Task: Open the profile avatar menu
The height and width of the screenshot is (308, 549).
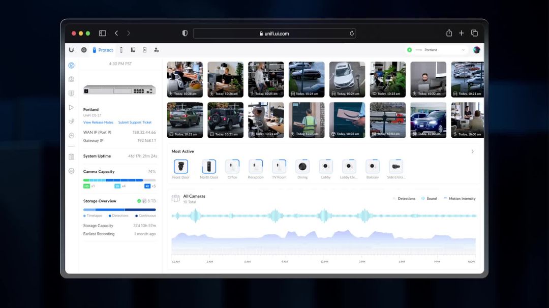Action: tap(476, 50)
